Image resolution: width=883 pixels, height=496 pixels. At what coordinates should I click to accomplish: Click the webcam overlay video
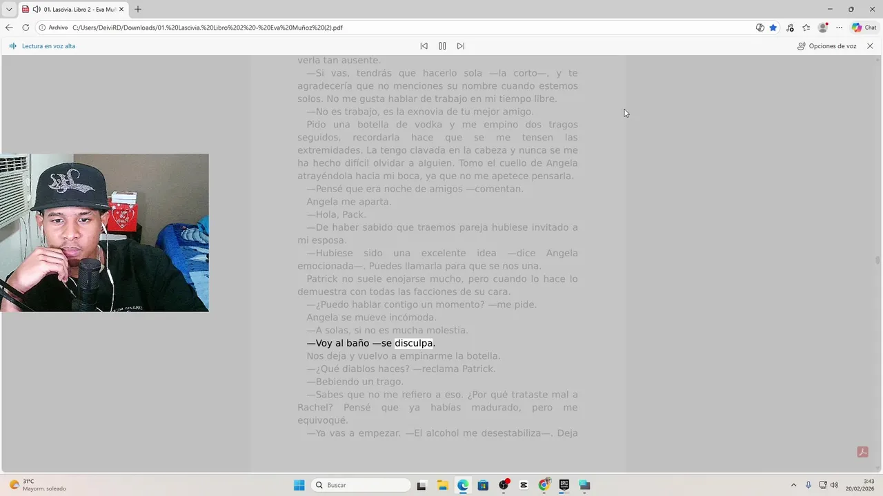(104, 233)
